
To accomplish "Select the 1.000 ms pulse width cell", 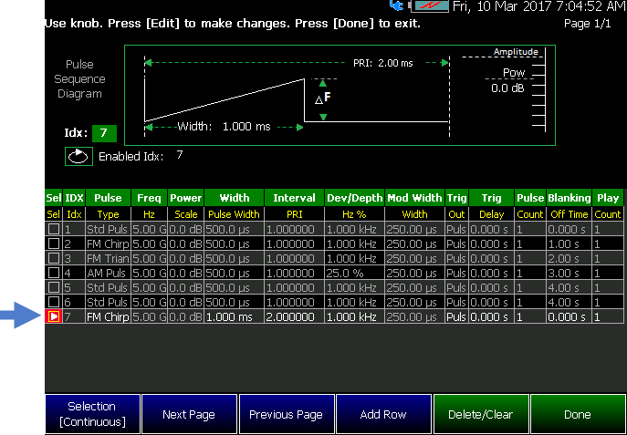I will click(235, 316).
